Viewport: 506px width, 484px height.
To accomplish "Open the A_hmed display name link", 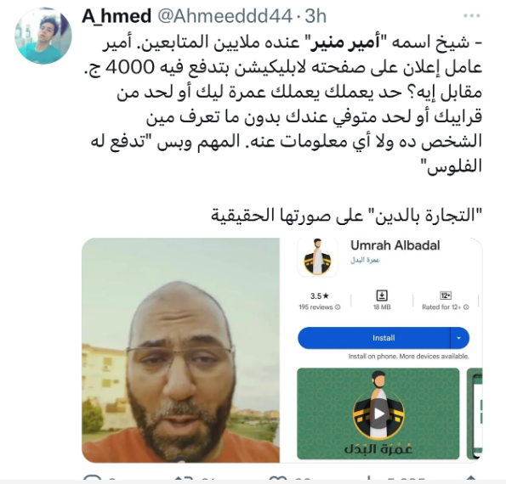I will coord(117,16).
